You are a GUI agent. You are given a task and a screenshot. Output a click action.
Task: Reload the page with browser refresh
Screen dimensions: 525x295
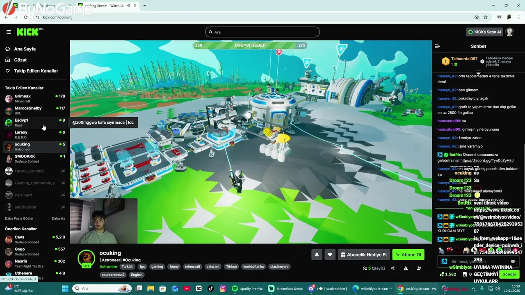26,17
